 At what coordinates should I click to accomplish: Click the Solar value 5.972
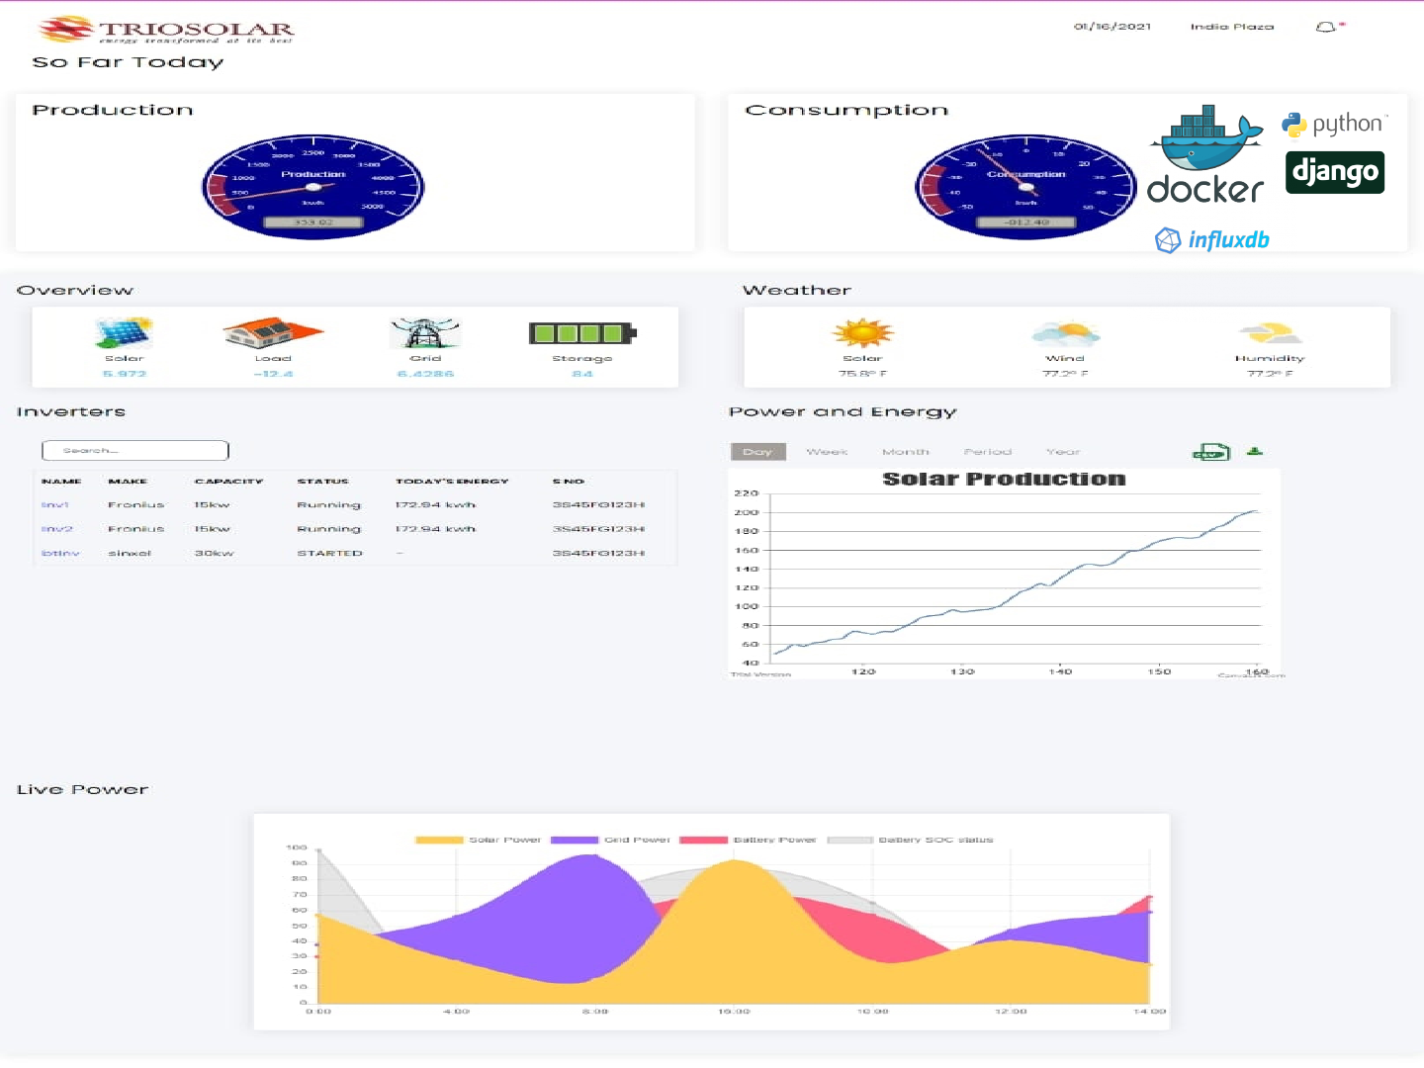(x=125, y=374)
